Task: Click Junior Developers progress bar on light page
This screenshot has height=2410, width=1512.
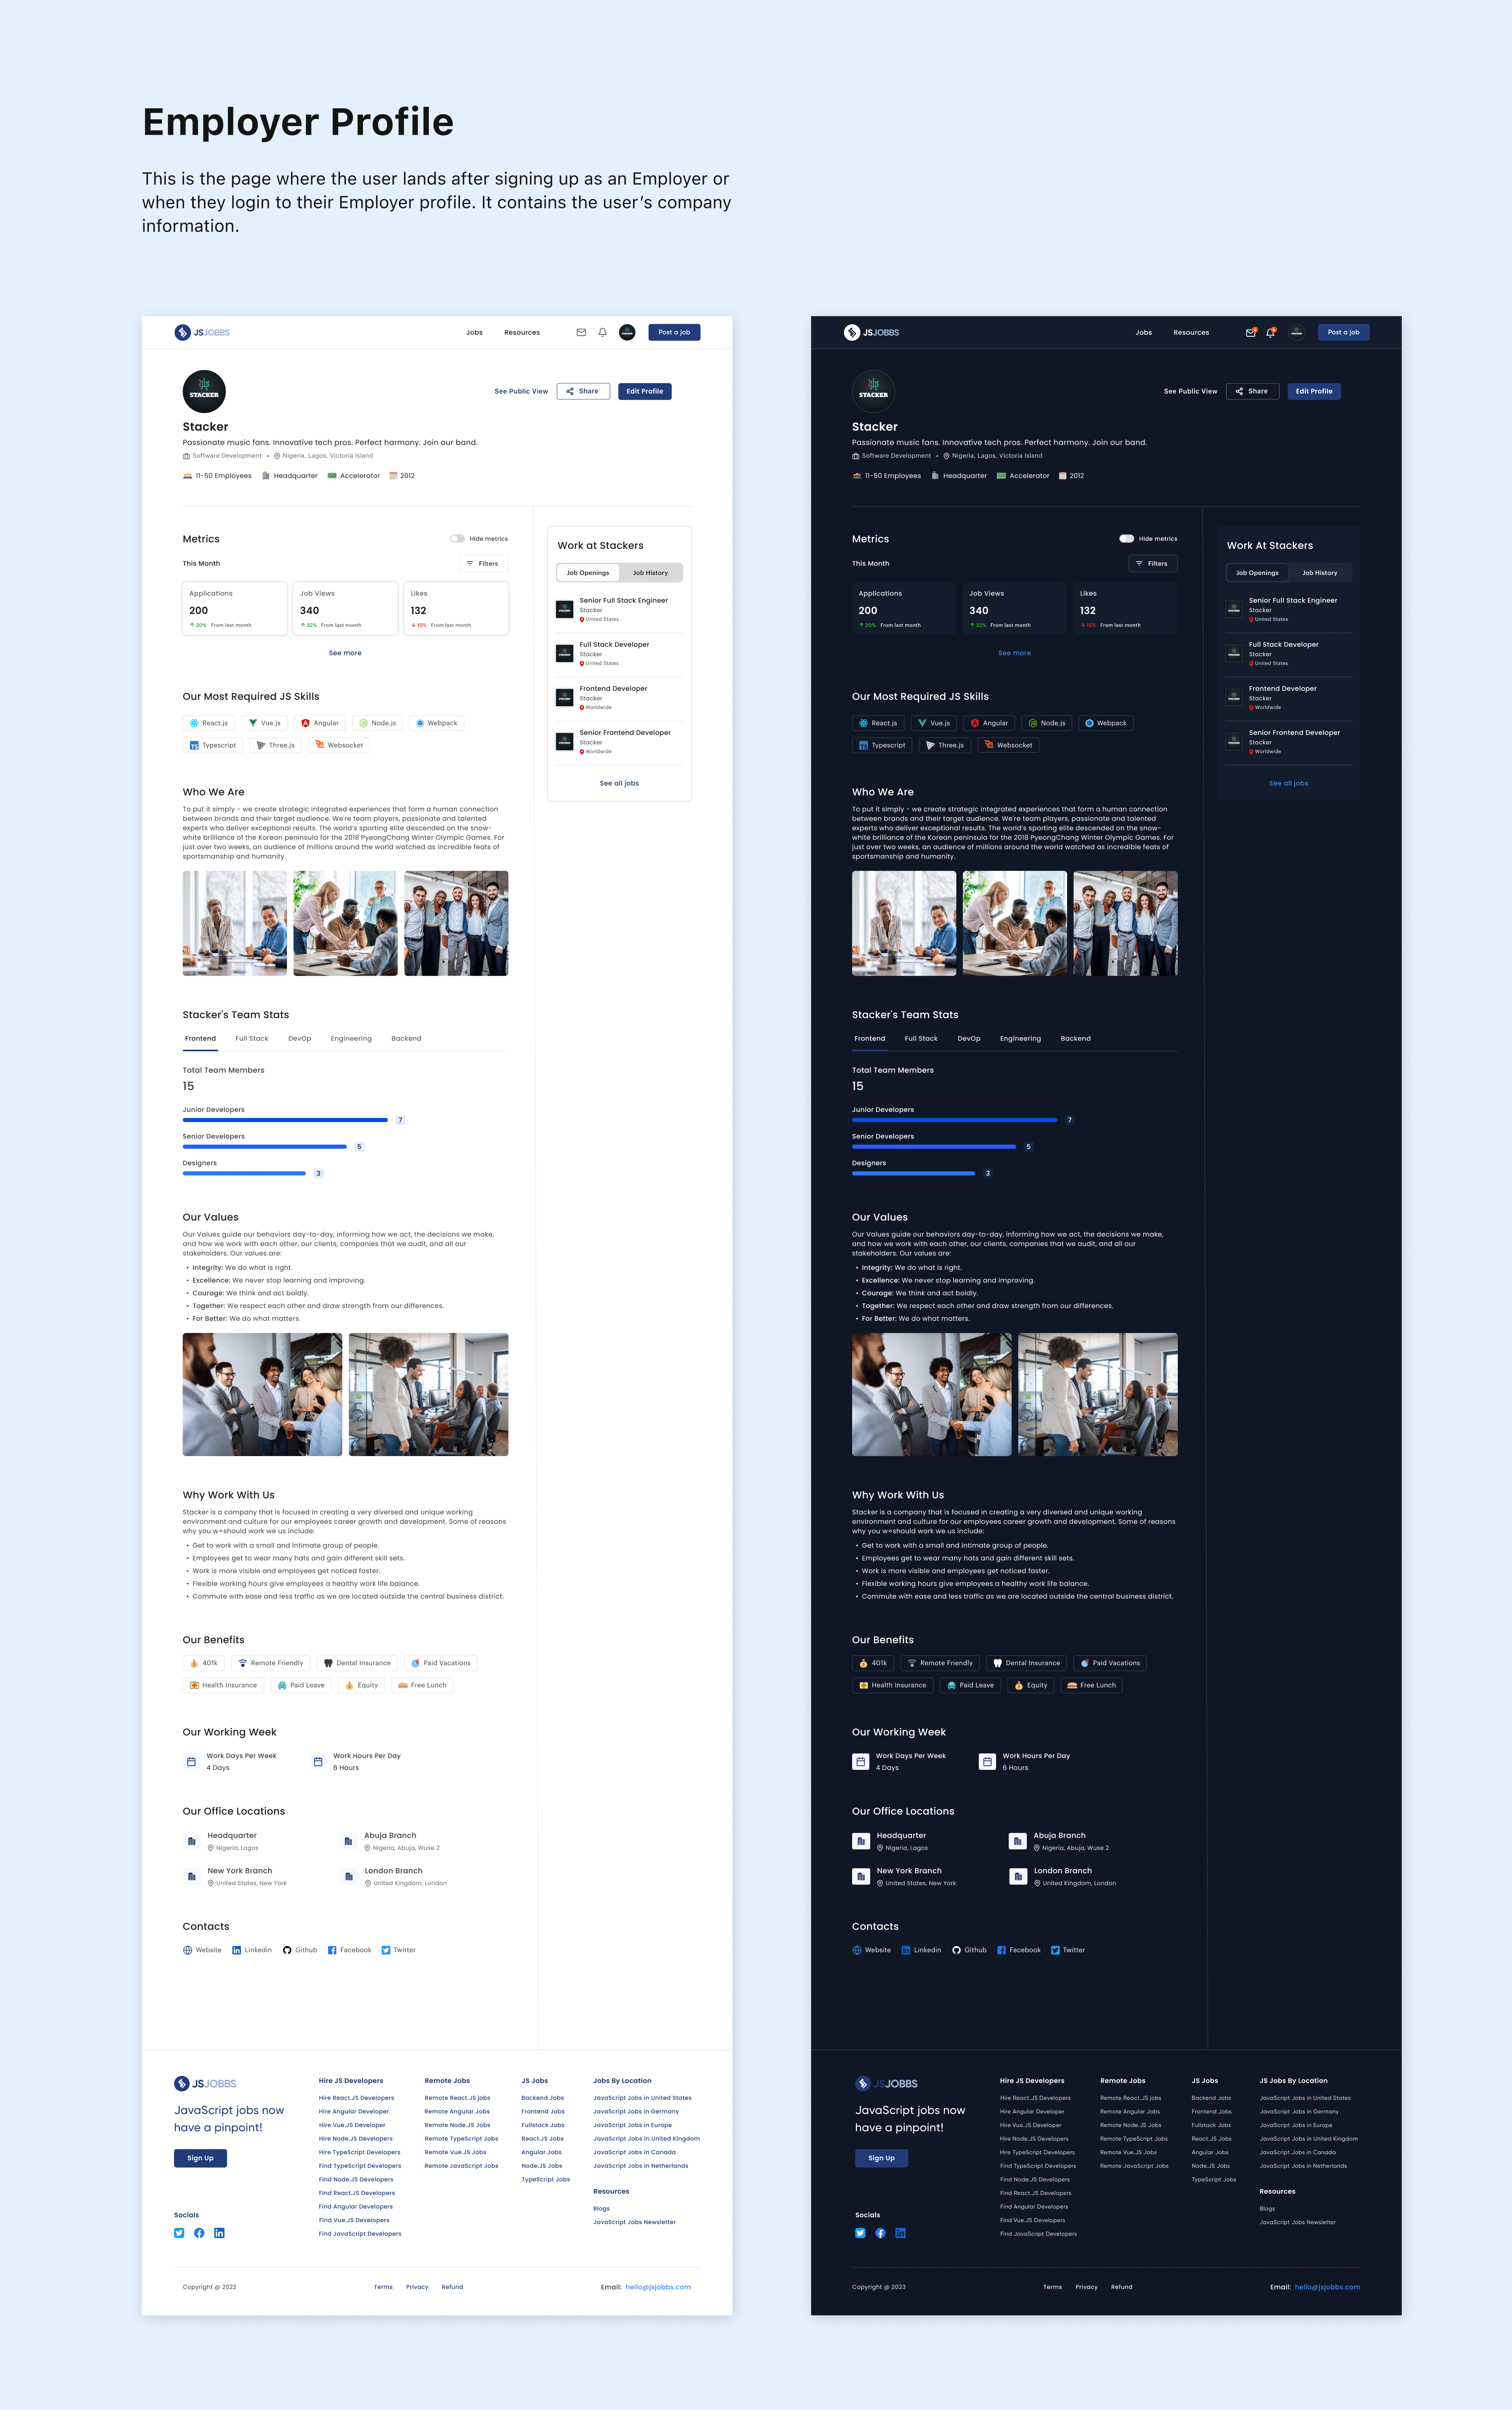Action: coord(285,1120)
